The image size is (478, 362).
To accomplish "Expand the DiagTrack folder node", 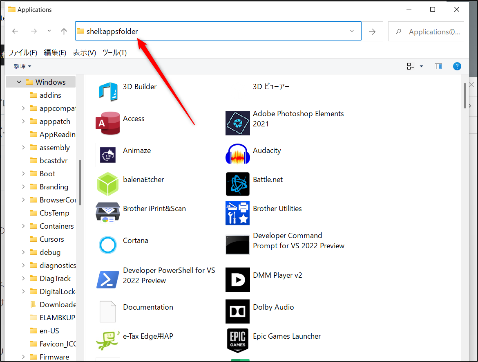I will [x=23, y=278].
